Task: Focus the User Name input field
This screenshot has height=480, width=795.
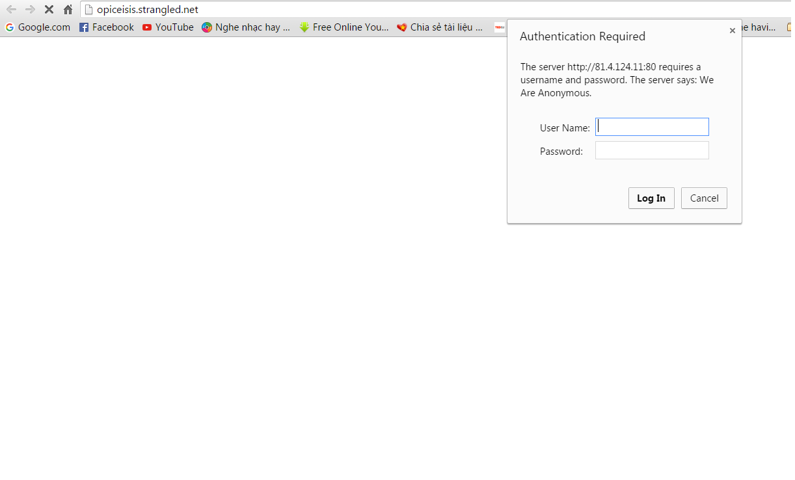Action: (x=652, y=127)
